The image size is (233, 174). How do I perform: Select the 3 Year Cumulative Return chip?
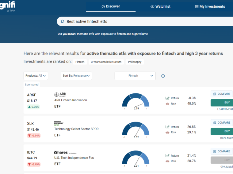(x=106, y=62)
